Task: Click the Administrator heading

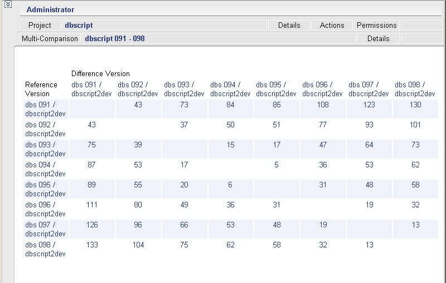Action: (x=50, y=9)
